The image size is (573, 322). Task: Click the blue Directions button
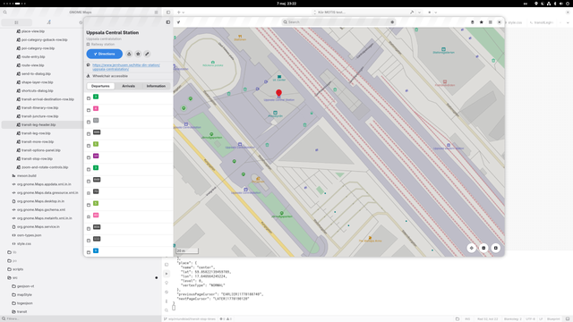(x=105, y=54)
